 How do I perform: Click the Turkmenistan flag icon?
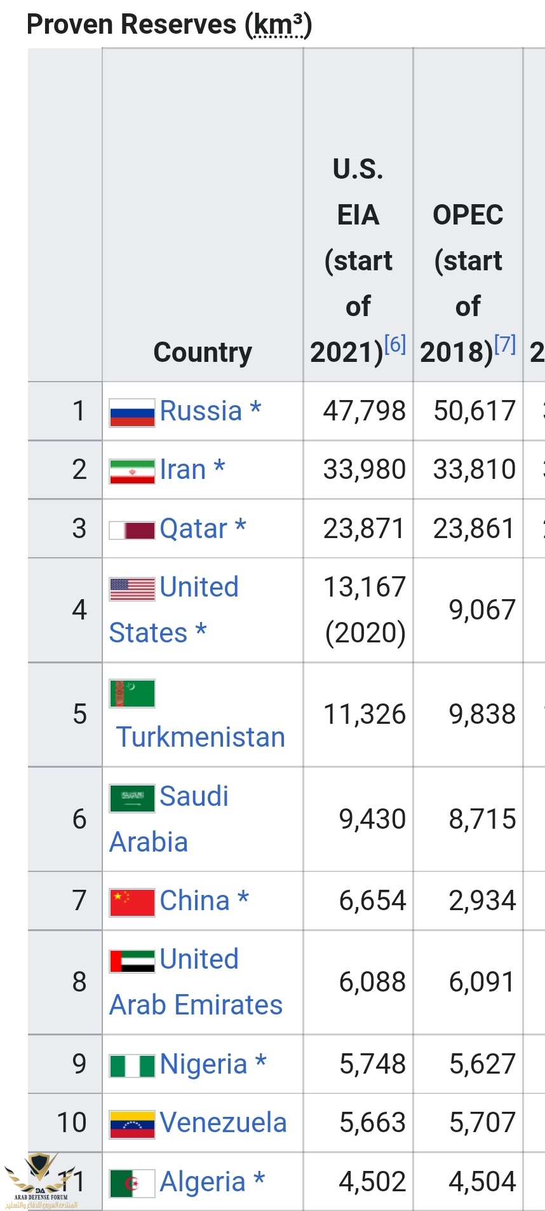pos(132,693)
